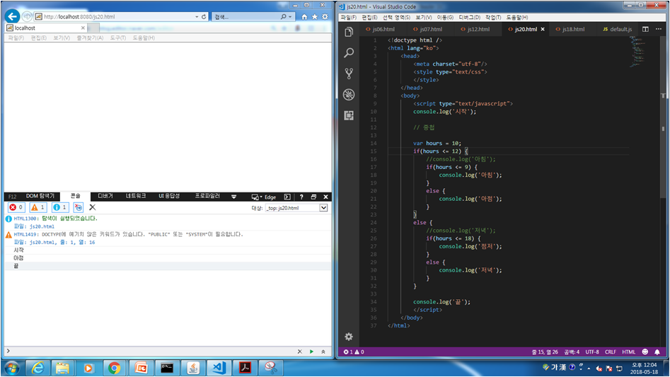Viewport: 670px width, 377px height.
Task: Clear the console output
Action: tap(92, 207)
